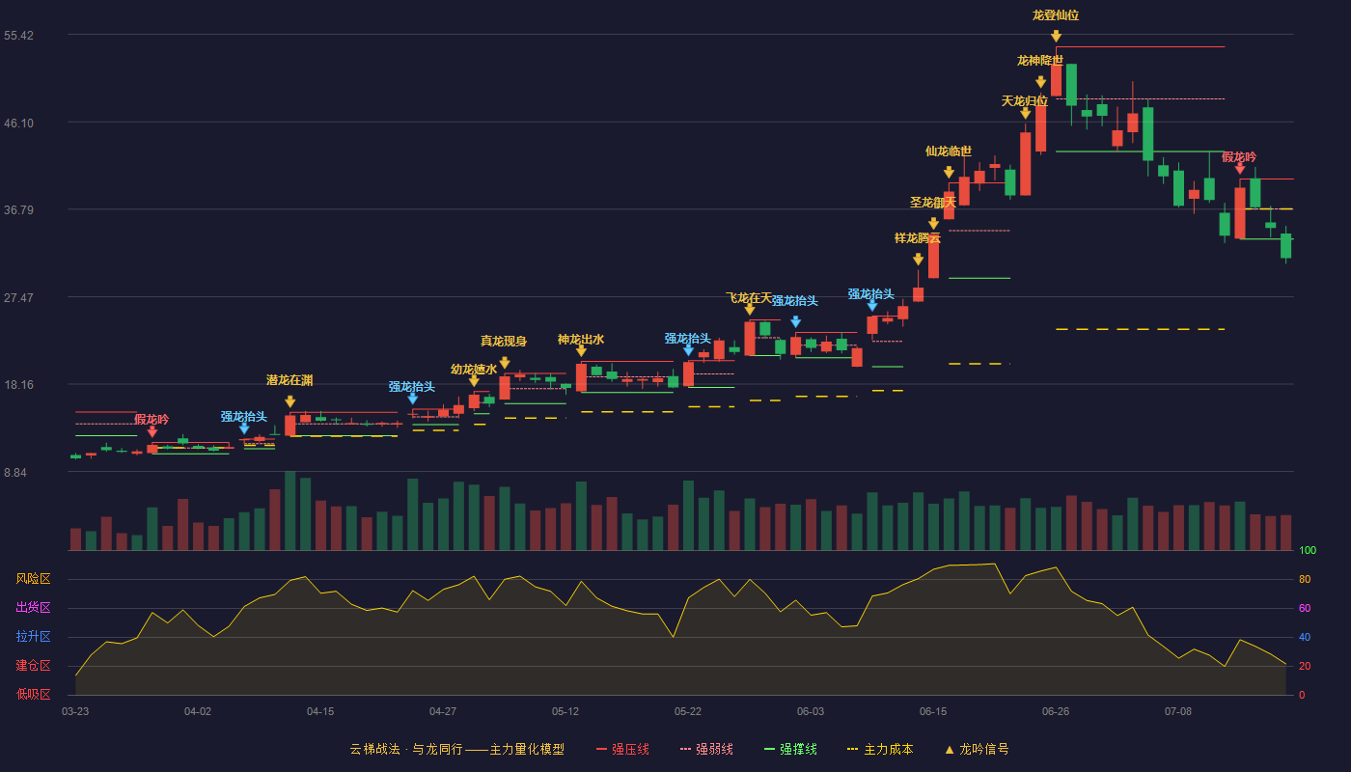Screen dimensions: 1351x772
Task: Click the 07-08 date axis label
Action: pyautogui.click(x=1178, y=711)
